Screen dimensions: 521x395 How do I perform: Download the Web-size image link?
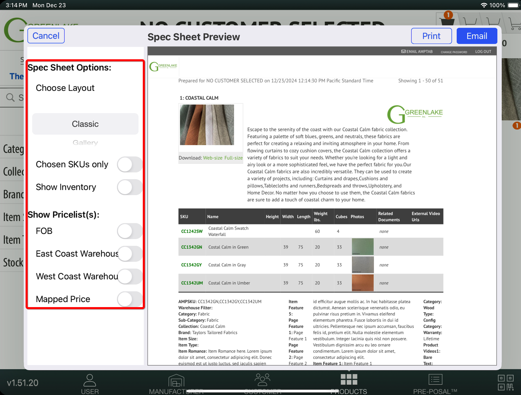pos(213,158)
